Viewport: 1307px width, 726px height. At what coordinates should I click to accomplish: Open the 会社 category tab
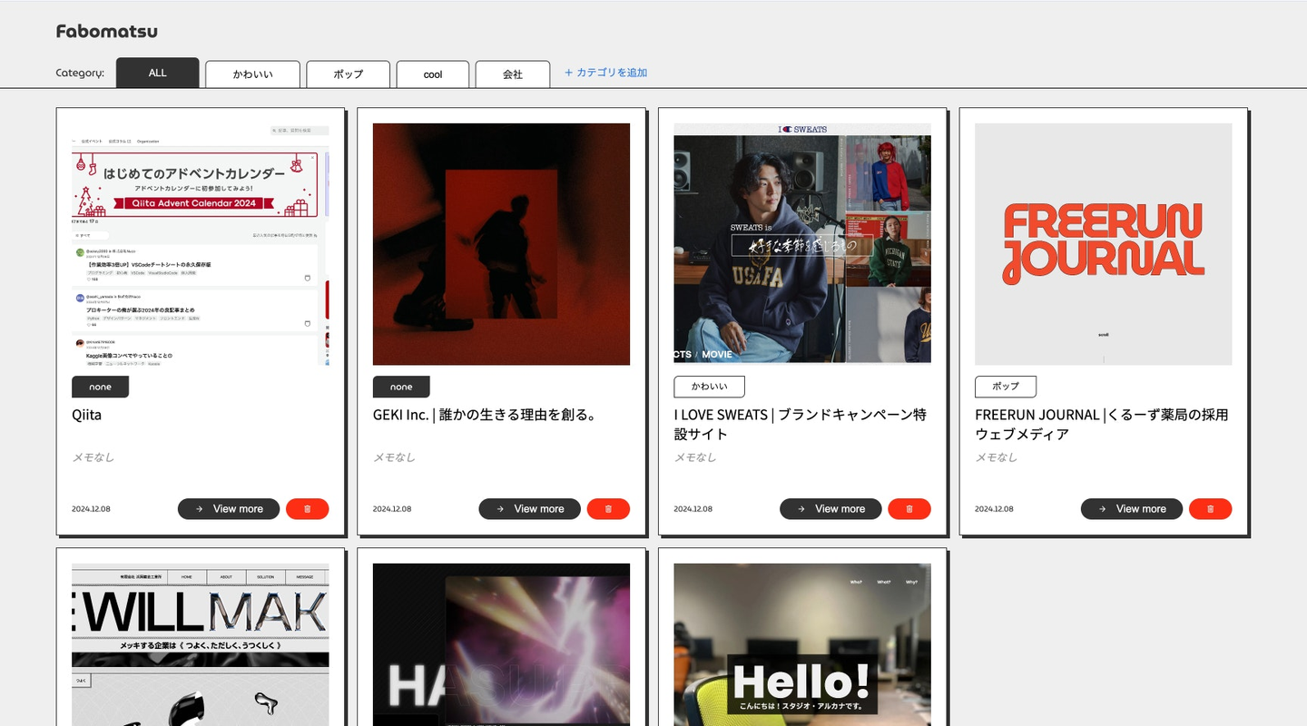pyautogui.click(x=513, y=74)
